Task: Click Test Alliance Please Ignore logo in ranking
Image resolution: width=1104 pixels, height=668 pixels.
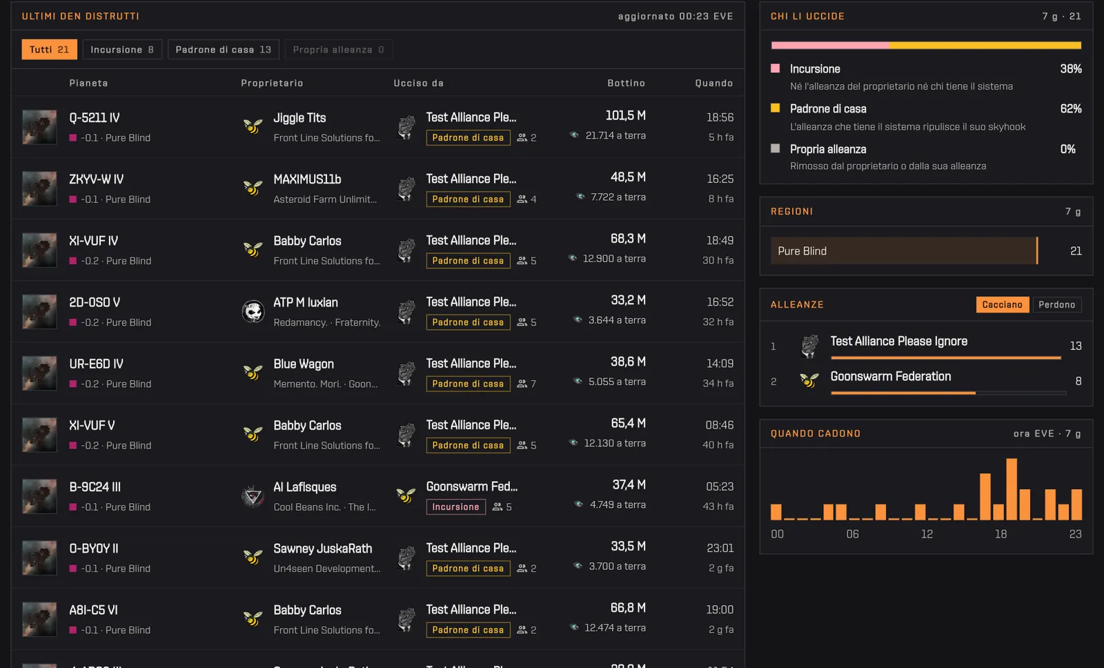Action: tap(809, 346)
